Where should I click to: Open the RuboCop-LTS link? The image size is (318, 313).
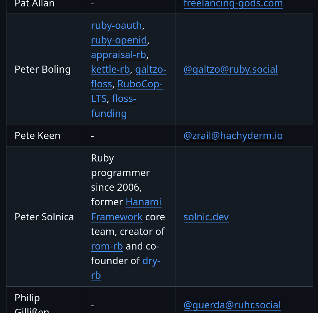[140, 84]
